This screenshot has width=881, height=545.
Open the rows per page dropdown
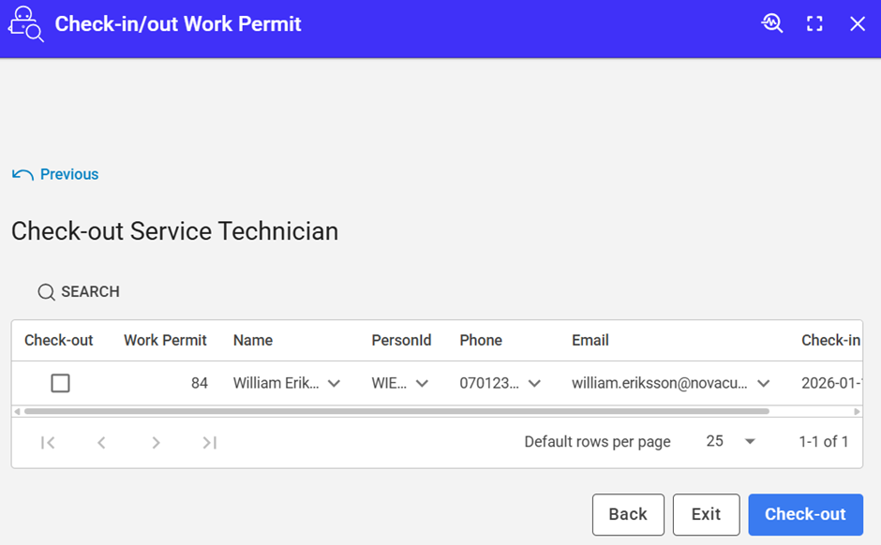pyautogui.click(x=731, y=441)
